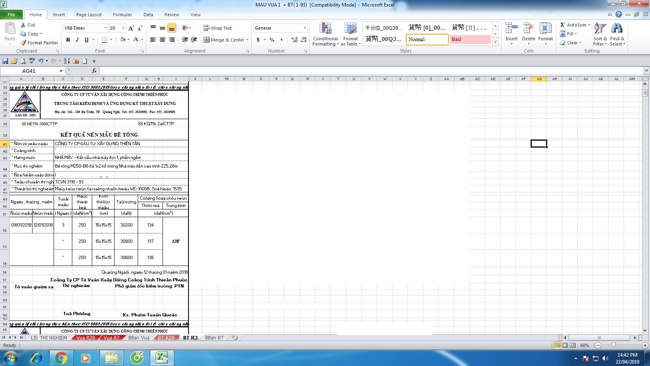
Task: Apply the Bad cell style
Action: coord(470,39)
